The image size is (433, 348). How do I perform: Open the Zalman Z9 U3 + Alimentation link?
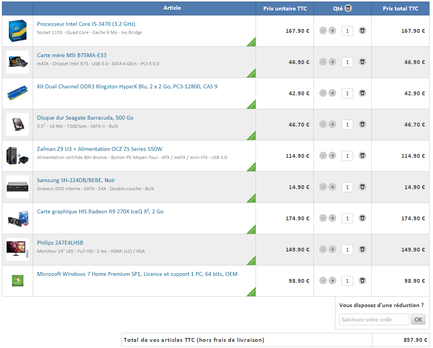coord(100,149)
